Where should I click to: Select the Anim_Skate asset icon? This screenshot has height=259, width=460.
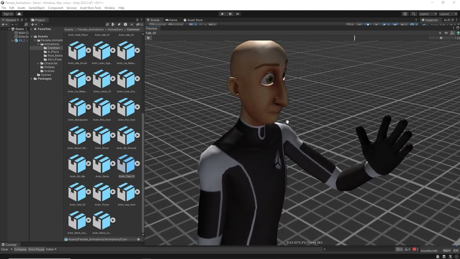[102, 164]
